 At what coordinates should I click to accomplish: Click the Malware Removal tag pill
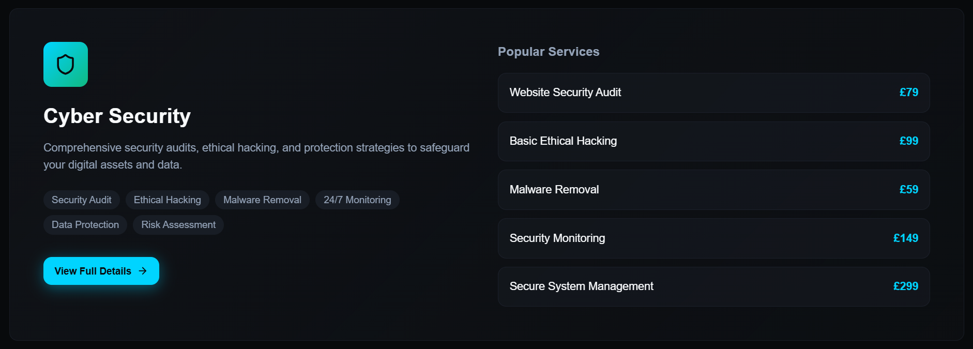click(262, 200)
